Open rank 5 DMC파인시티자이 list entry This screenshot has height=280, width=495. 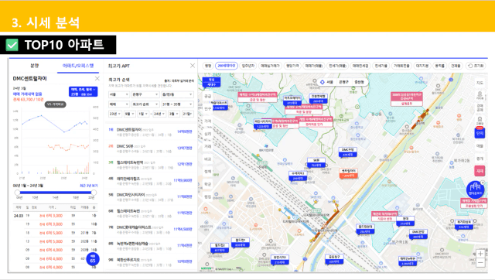click(x=151, y=196)
